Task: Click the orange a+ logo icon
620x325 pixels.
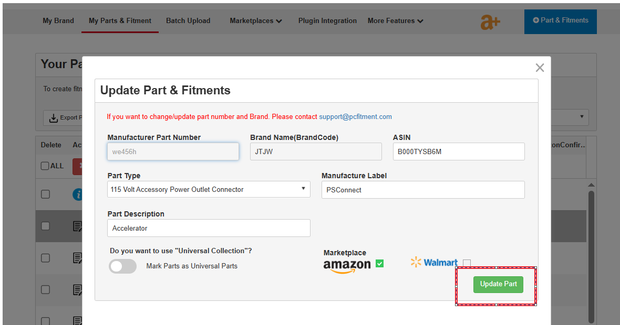Action: 490,22
